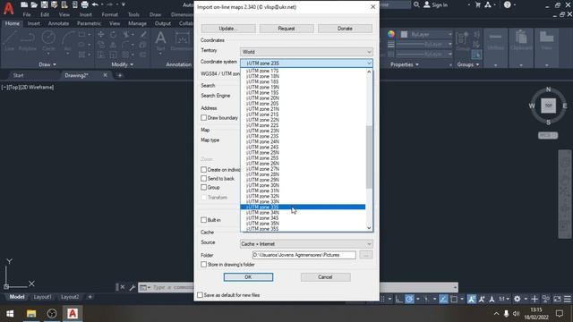Switch to the Annotate ribbon tab
This screenshot has height=322, width=573.
pos(58,23)
